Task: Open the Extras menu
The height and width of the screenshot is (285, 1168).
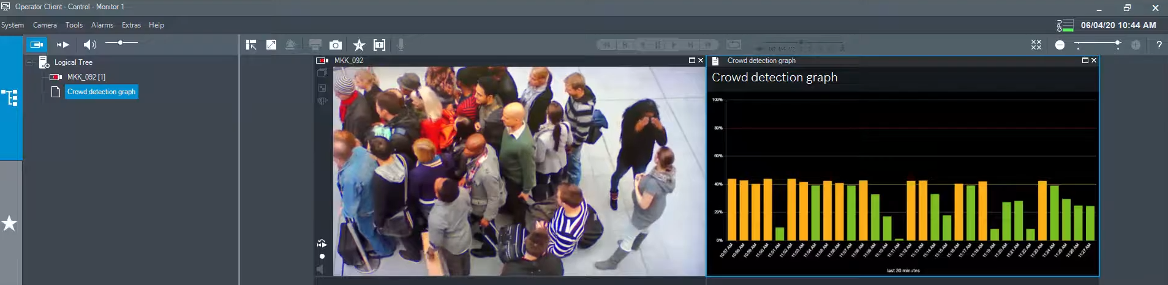Action: (x=131, y=25)
